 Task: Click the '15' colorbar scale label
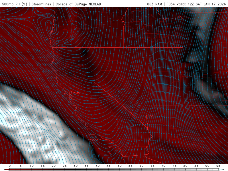(x=42, y=166)
